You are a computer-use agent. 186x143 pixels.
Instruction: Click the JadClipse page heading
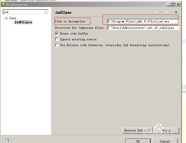[x=63, y=12]
